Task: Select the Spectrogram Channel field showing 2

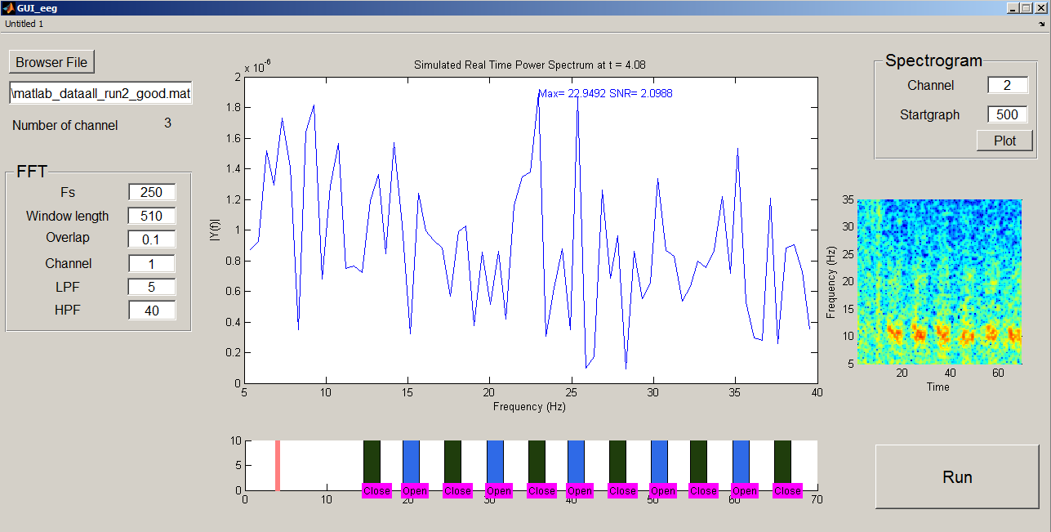Action: coord(1007,85)
